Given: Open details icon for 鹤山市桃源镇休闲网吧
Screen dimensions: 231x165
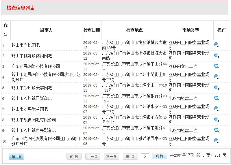Looking at the screenshot, I should point(216,55).
